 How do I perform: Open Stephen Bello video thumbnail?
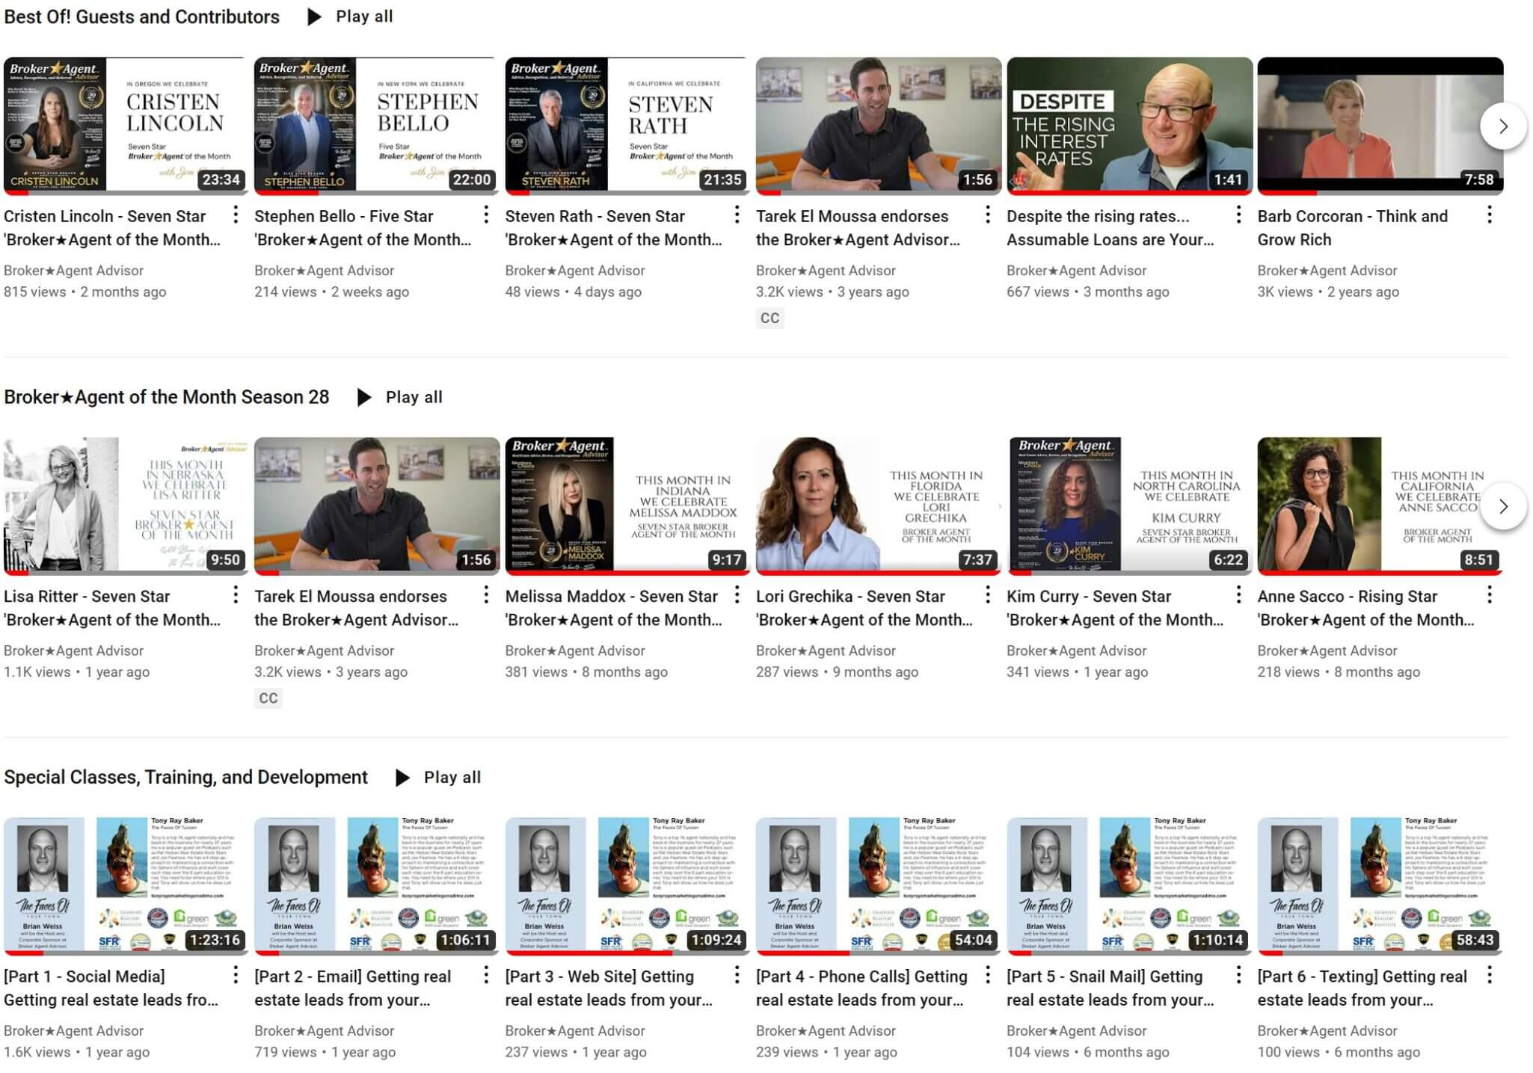tap(377, 126)
